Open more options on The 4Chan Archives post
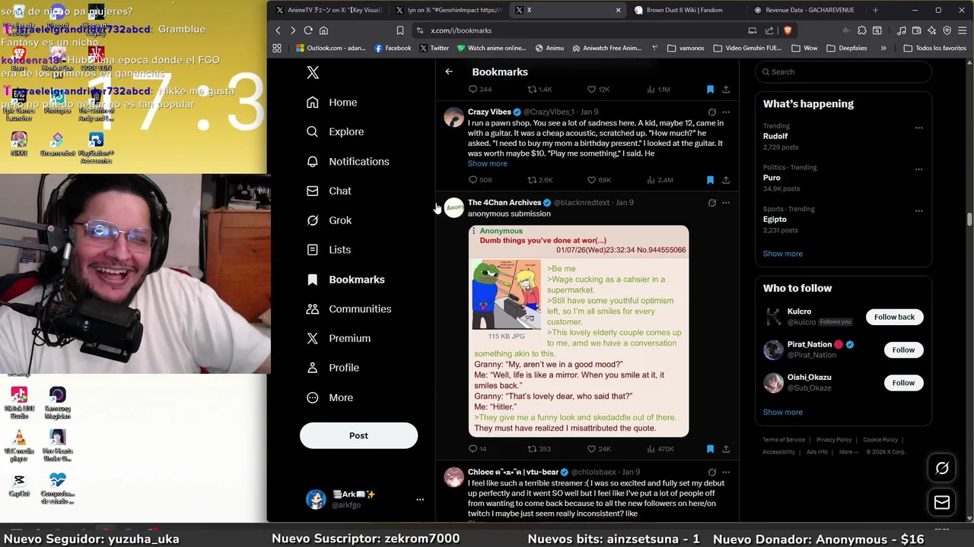This screenshot has width=974, height=547. [x=726, y=203]
